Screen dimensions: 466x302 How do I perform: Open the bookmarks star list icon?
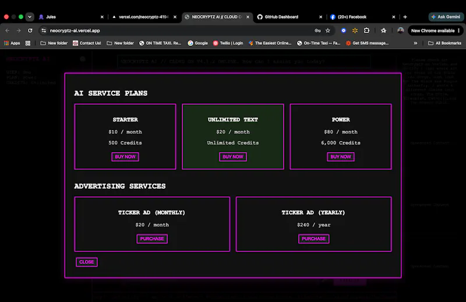(383, 31)
